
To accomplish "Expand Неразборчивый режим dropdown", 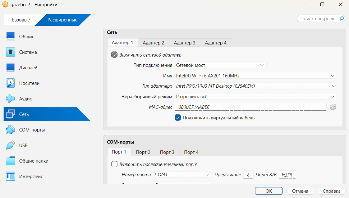I will pos(256,97).
